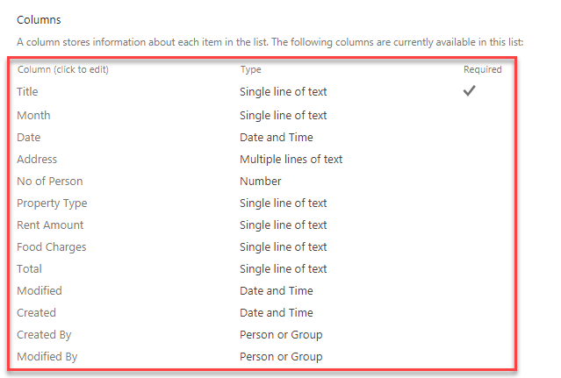Click the Required column header

[482, 69]
